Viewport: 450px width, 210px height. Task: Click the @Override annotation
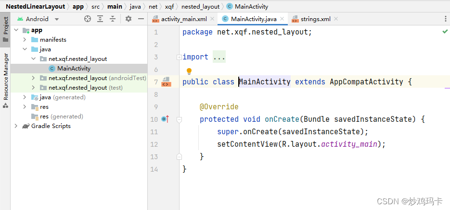pos(219,107)
